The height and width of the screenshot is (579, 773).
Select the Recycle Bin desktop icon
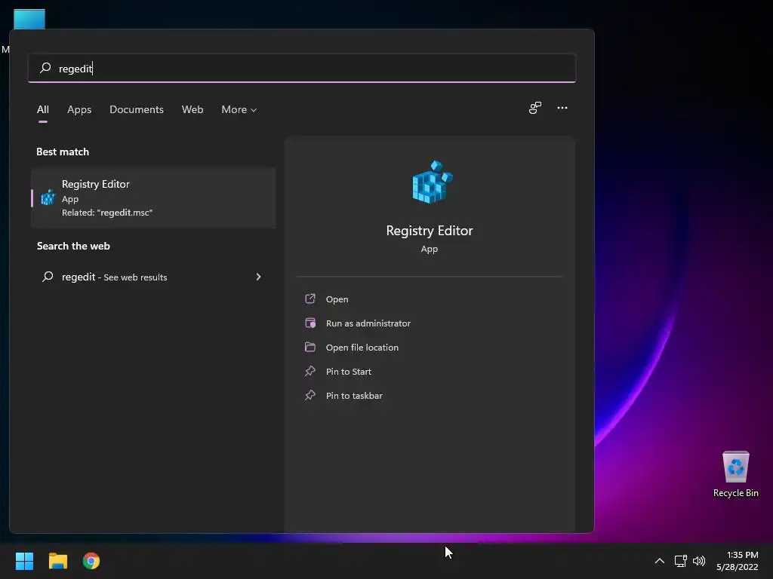click(735, 474)
